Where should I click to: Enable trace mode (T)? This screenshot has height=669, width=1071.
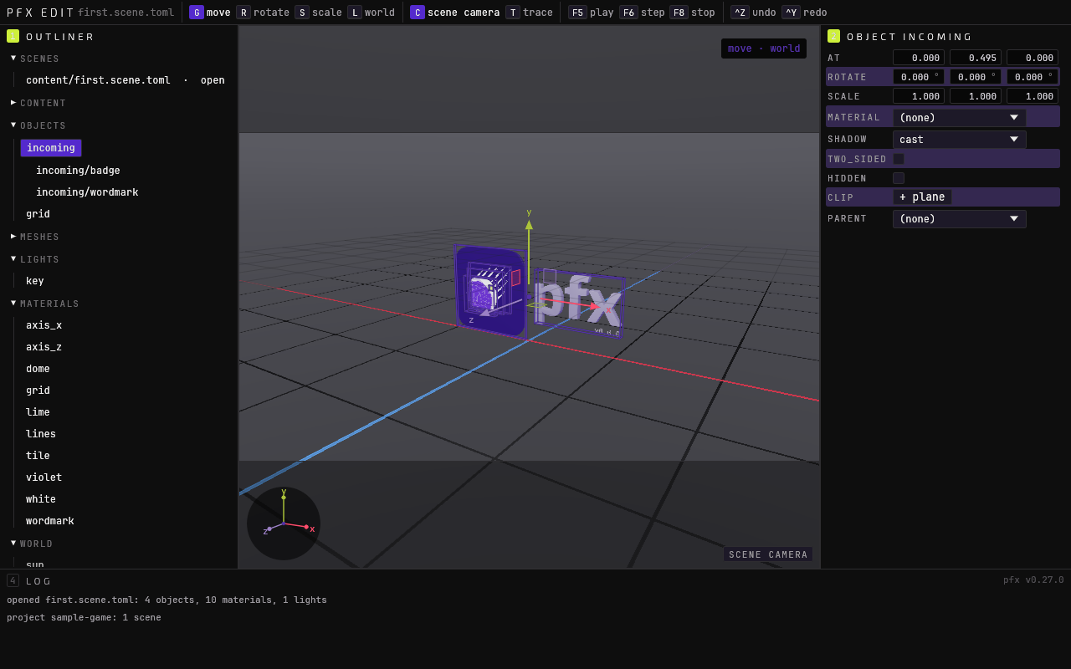click(529, 13)
